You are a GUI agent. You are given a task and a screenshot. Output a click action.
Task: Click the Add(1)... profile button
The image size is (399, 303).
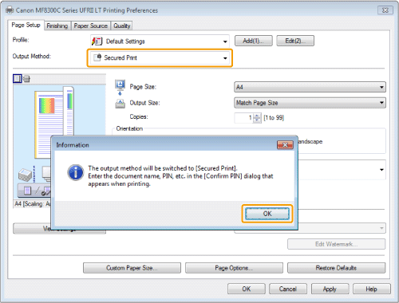[253, 41]
